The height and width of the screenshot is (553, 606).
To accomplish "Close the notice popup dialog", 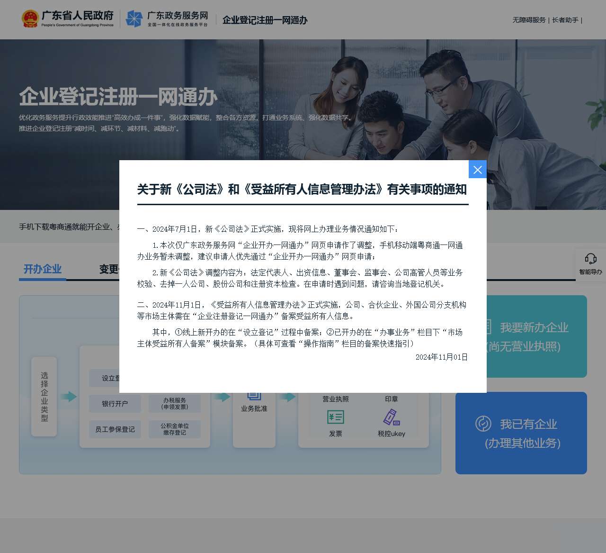I will 477,170.
